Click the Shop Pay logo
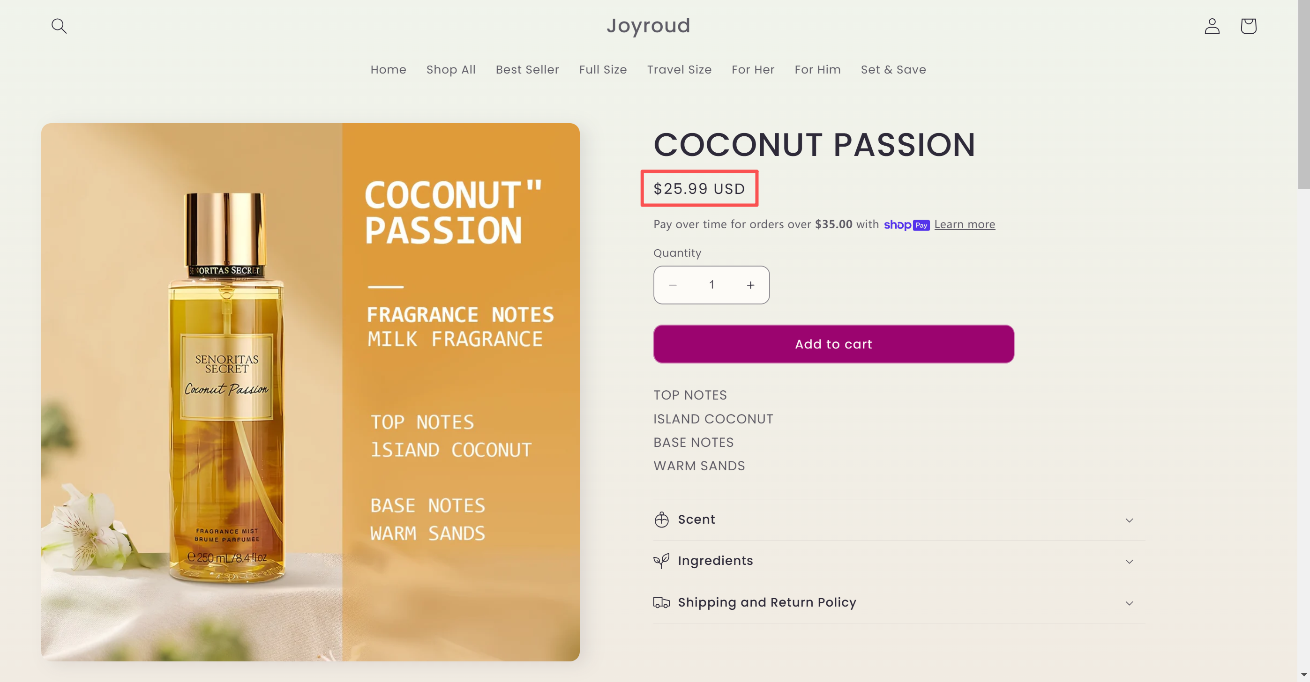This screenshot has height=682, width=1310. tap(906, 225)
